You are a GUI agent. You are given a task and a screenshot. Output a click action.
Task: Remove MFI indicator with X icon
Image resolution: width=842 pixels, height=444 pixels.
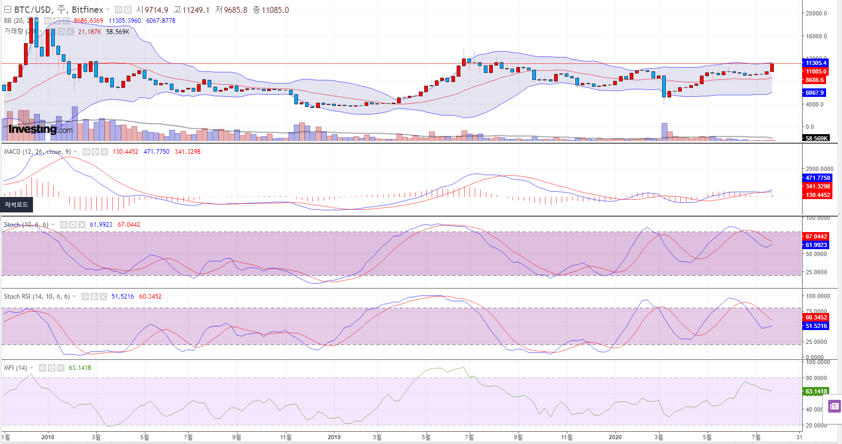coord(61,368)
